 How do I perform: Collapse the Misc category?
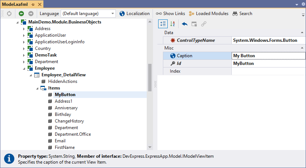[302, 48]
